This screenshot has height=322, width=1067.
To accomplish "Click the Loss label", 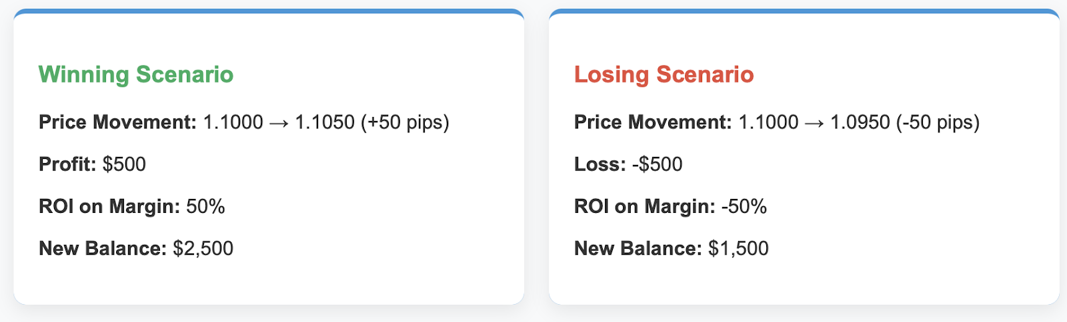I will [600, 164].
